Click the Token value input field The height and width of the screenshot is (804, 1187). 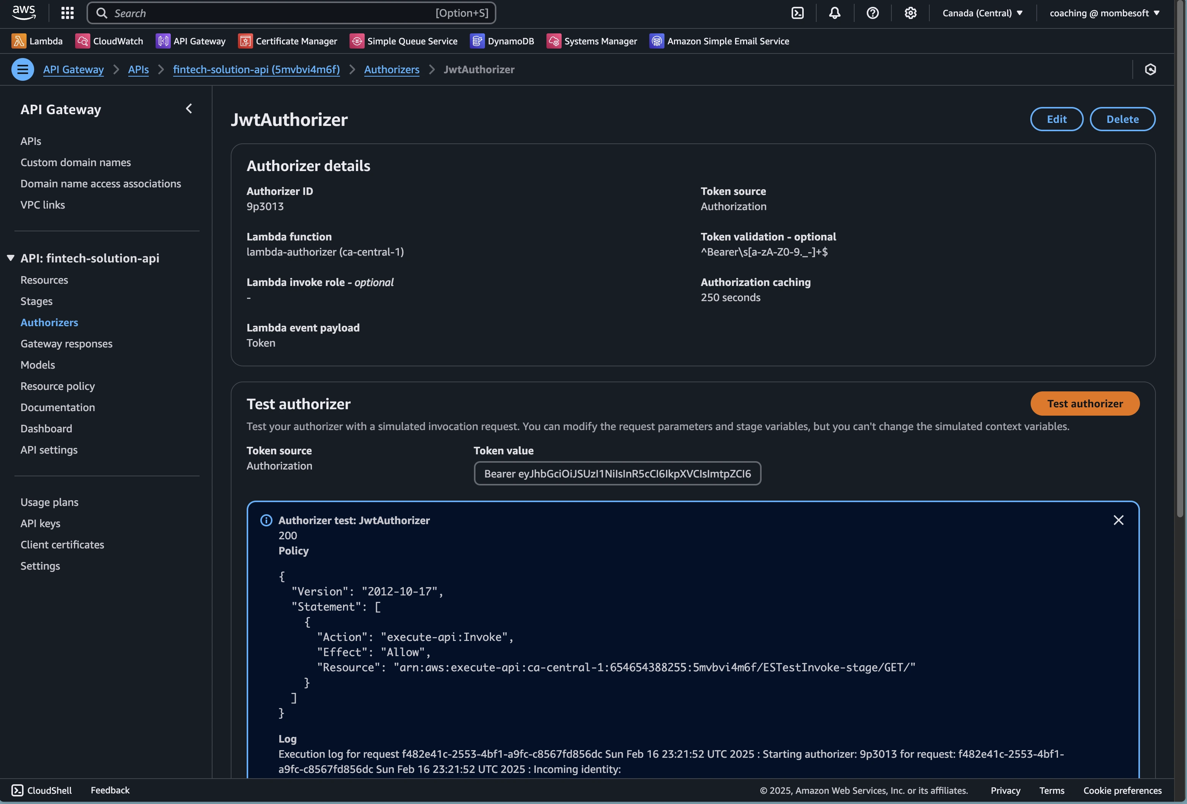617,473
